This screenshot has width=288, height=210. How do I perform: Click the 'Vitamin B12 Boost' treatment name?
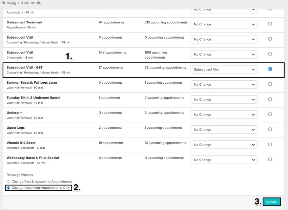(x=21, y=143)
